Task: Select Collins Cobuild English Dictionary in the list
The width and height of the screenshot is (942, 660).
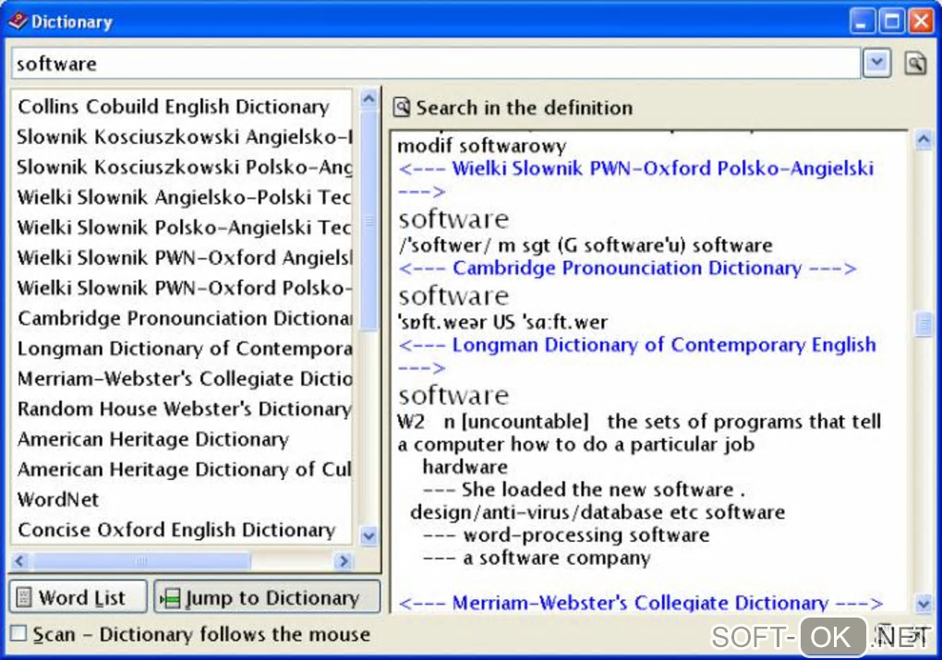Action: [181, 106]
